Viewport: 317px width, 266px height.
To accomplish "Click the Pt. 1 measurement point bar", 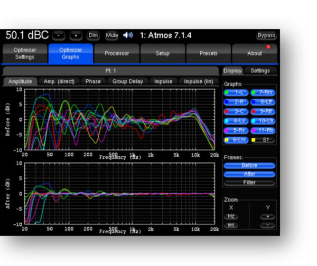I will (x=111, y=71).
